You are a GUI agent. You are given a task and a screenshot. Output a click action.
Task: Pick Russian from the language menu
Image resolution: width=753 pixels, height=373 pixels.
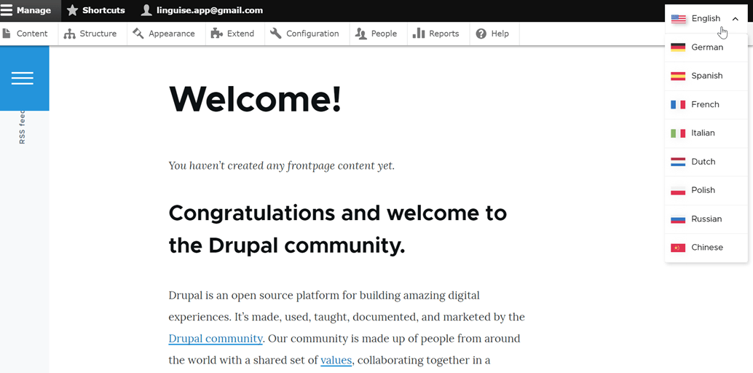[x=706, y=219]
